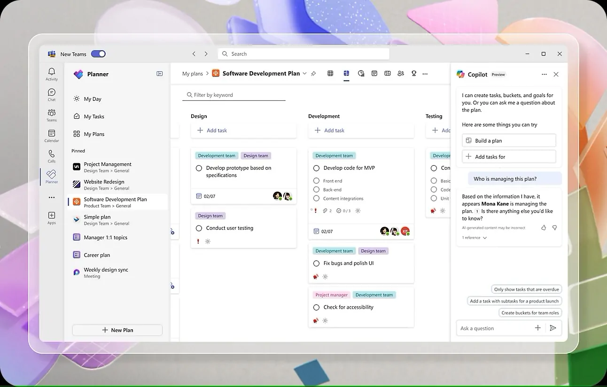Mark the Front end subtask complete

pos(317,181)
